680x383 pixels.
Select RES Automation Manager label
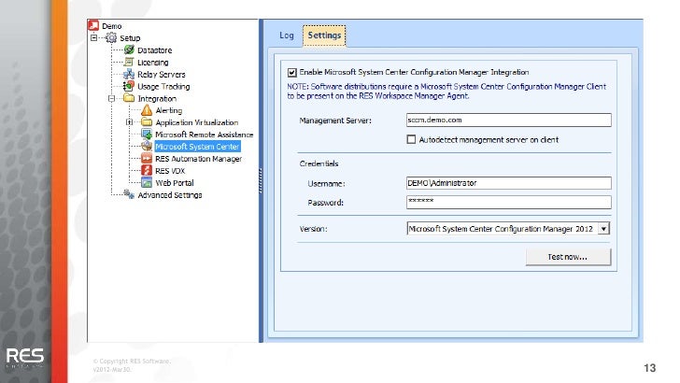(199, 159)
